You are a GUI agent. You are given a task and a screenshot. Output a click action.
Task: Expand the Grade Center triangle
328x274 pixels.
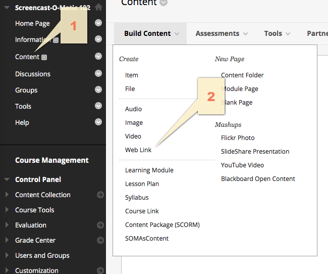(7, 240)
